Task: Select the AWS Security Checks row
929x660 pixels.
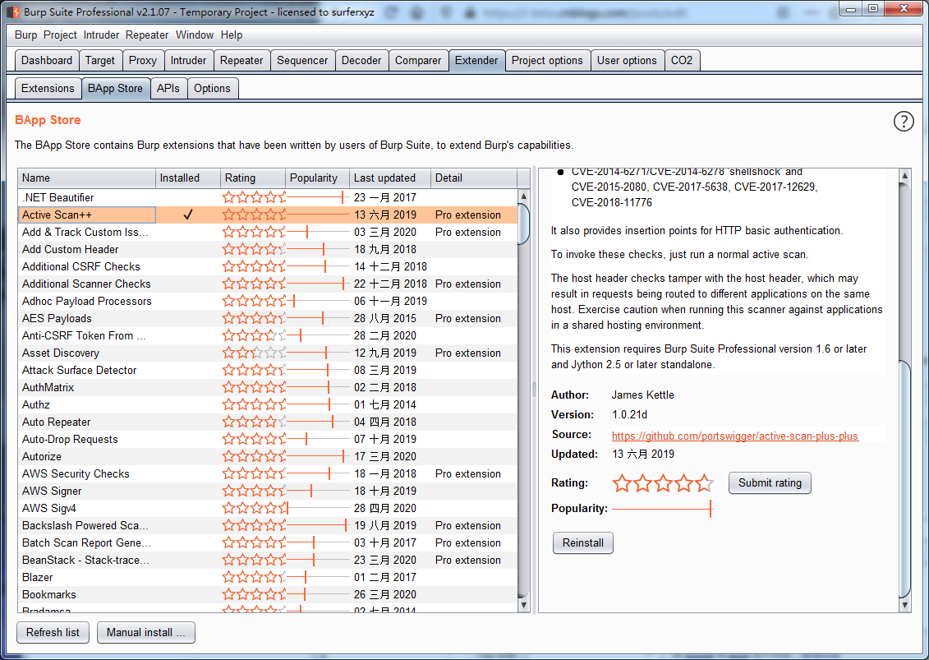Action: (x=268, y=473)
